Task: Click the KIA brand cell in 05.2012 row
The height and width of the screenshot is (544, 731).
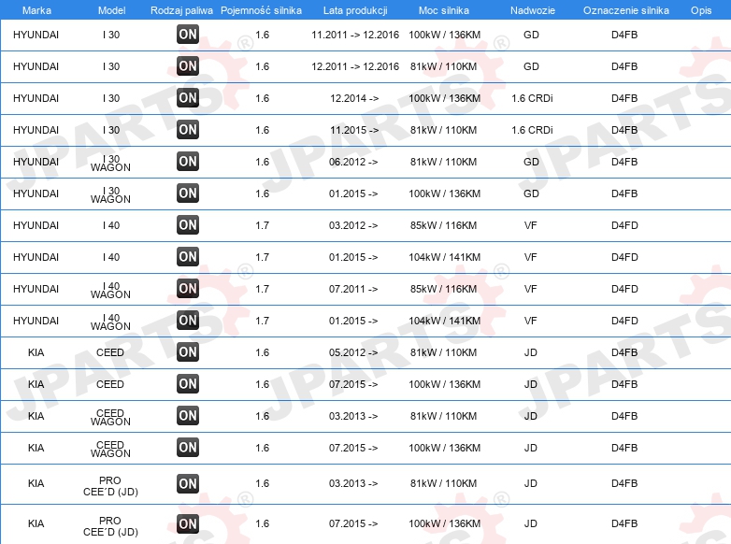Action: [x=36, y=352]
